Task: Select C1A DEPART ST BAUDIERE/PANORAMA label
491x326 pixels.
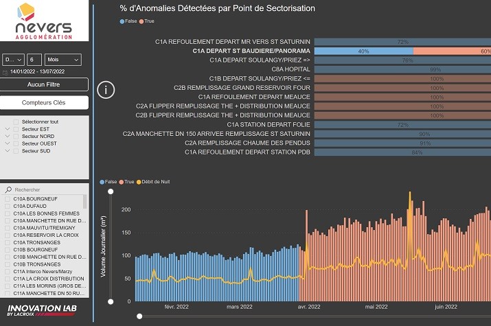Action: coord(251,51)
